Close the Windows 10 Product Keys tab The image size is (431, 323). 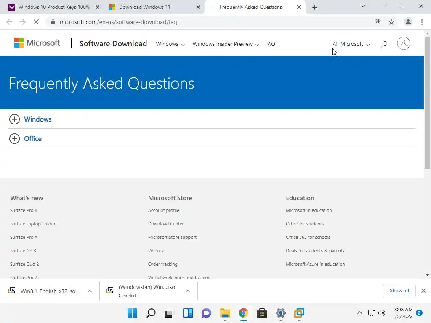pyautogui.click(x=98, y=7)
